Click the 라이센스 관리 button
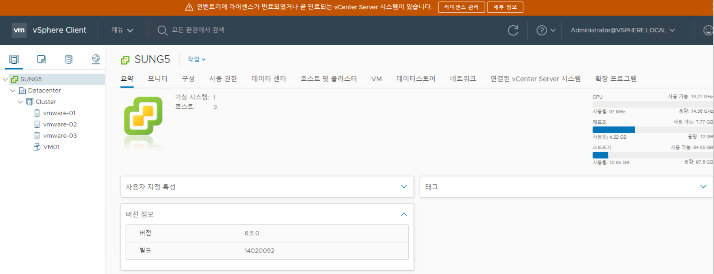This screenshot has width=714, height=274. tap(461, 7)
